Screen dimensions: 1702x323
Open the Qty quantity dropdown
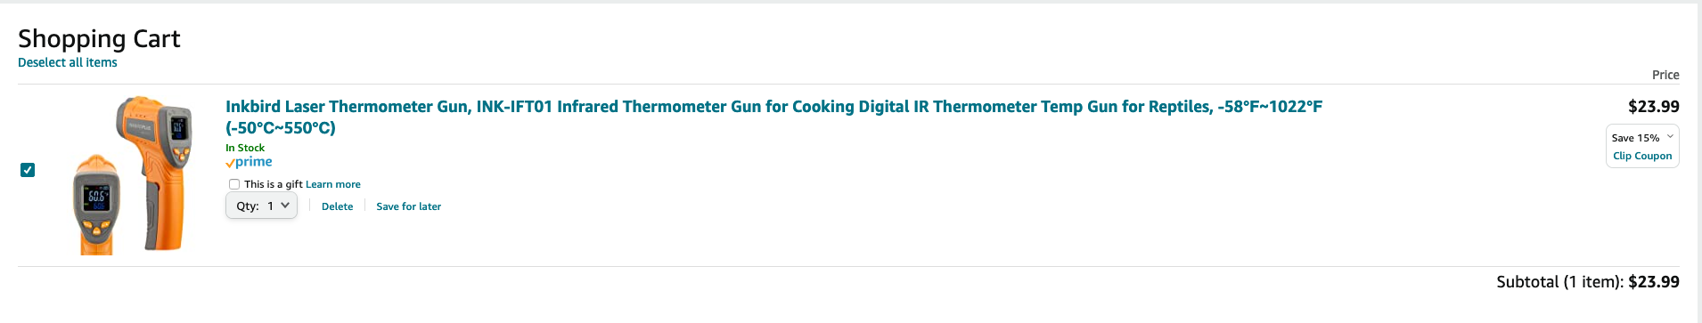(261, 206)
